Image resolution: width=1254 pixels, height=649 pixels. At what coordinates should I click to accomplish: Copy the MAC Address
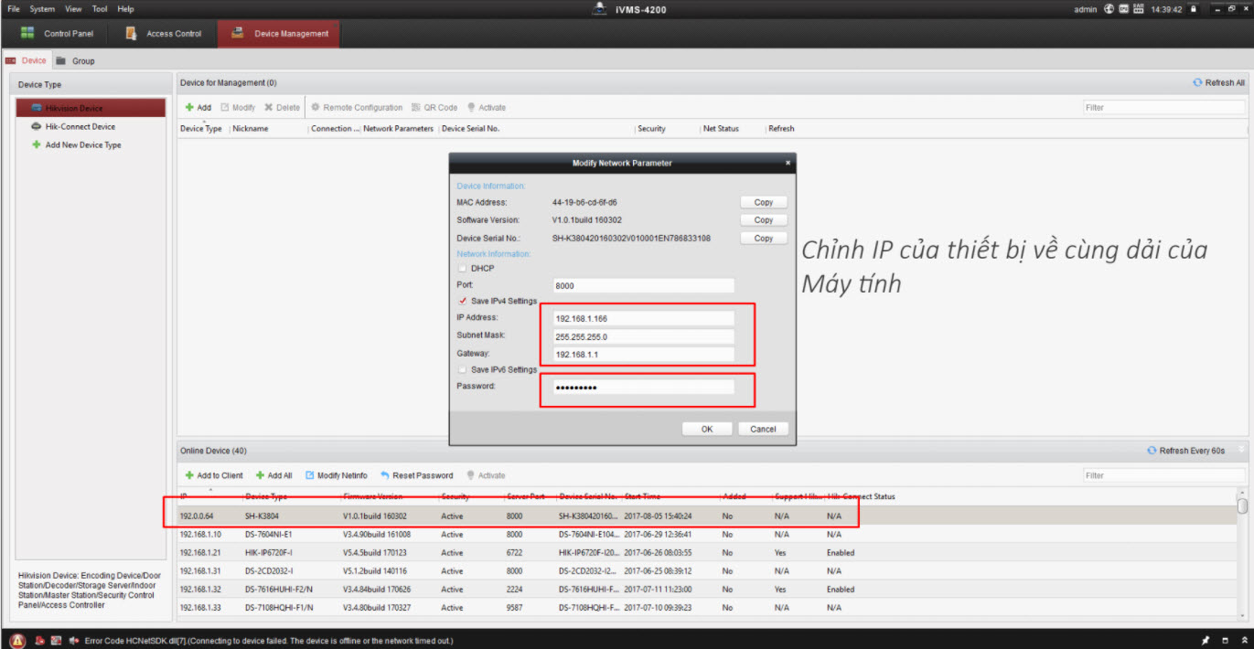pos(763,202)
